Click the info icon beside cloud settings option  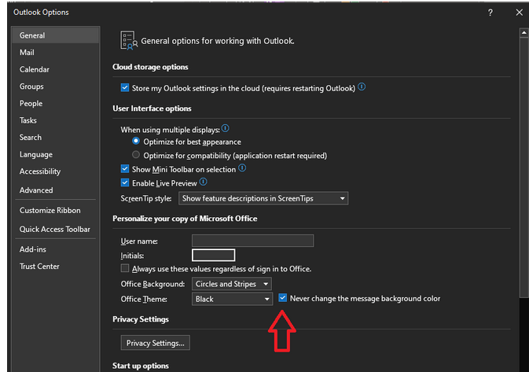point(362,87)
